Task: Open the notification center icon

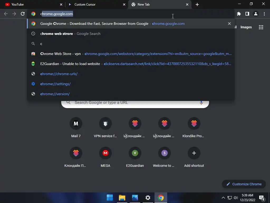Action: tap(262, 198)
